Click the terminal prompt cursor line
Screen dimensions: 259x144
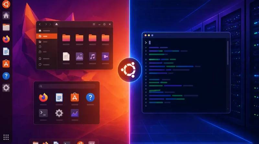point(148,43)
